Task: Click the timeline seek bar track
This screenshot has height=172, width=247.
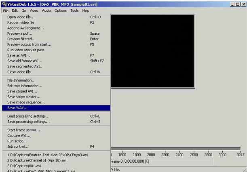Action: pyautogui.click(x=176, y=149)
